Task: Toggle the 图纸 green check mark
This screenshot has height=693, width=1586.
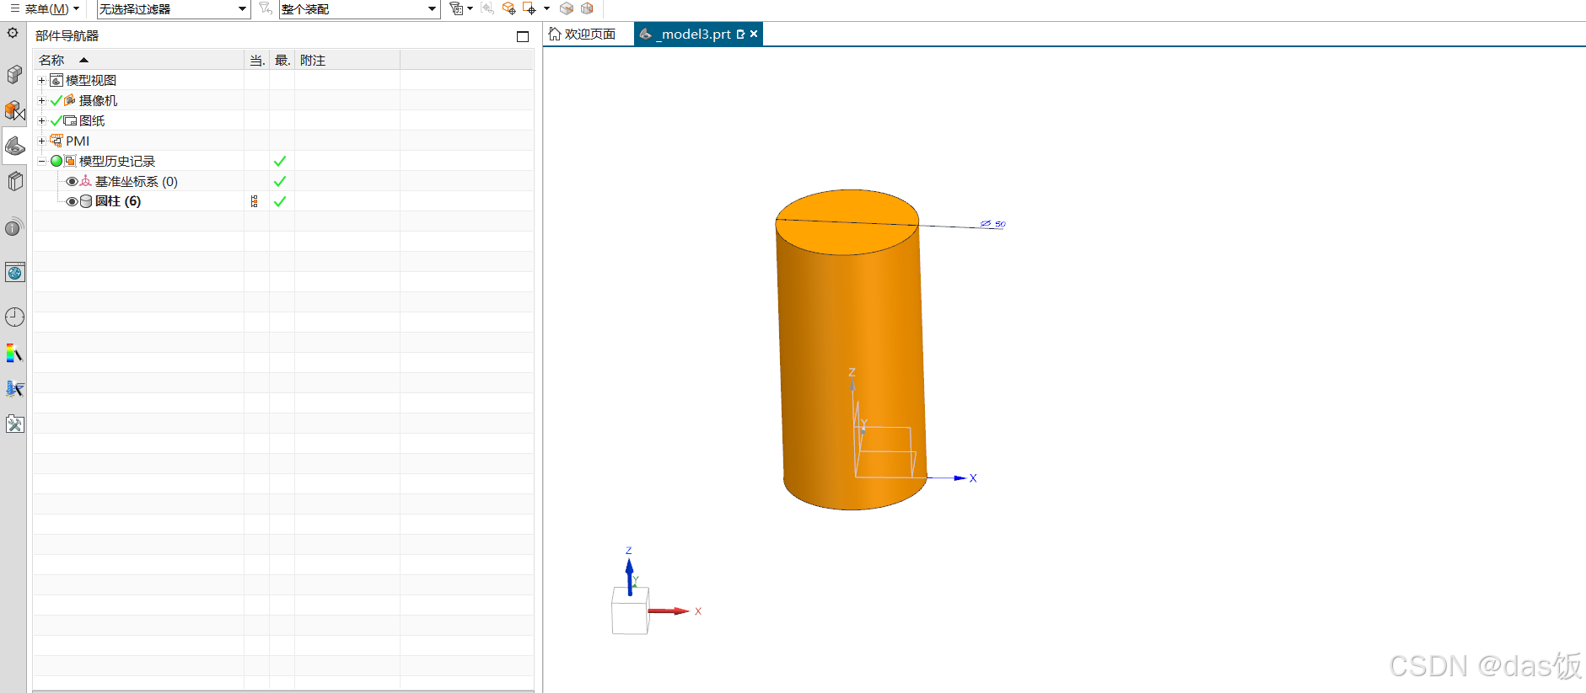Action: click(56, 120)
